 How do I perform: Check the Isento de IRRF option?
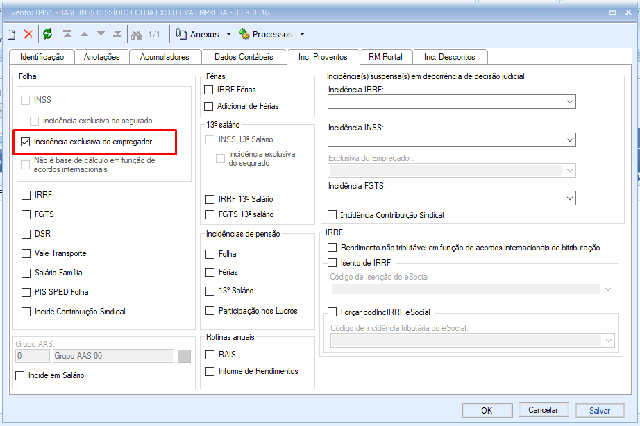[332, 262]
